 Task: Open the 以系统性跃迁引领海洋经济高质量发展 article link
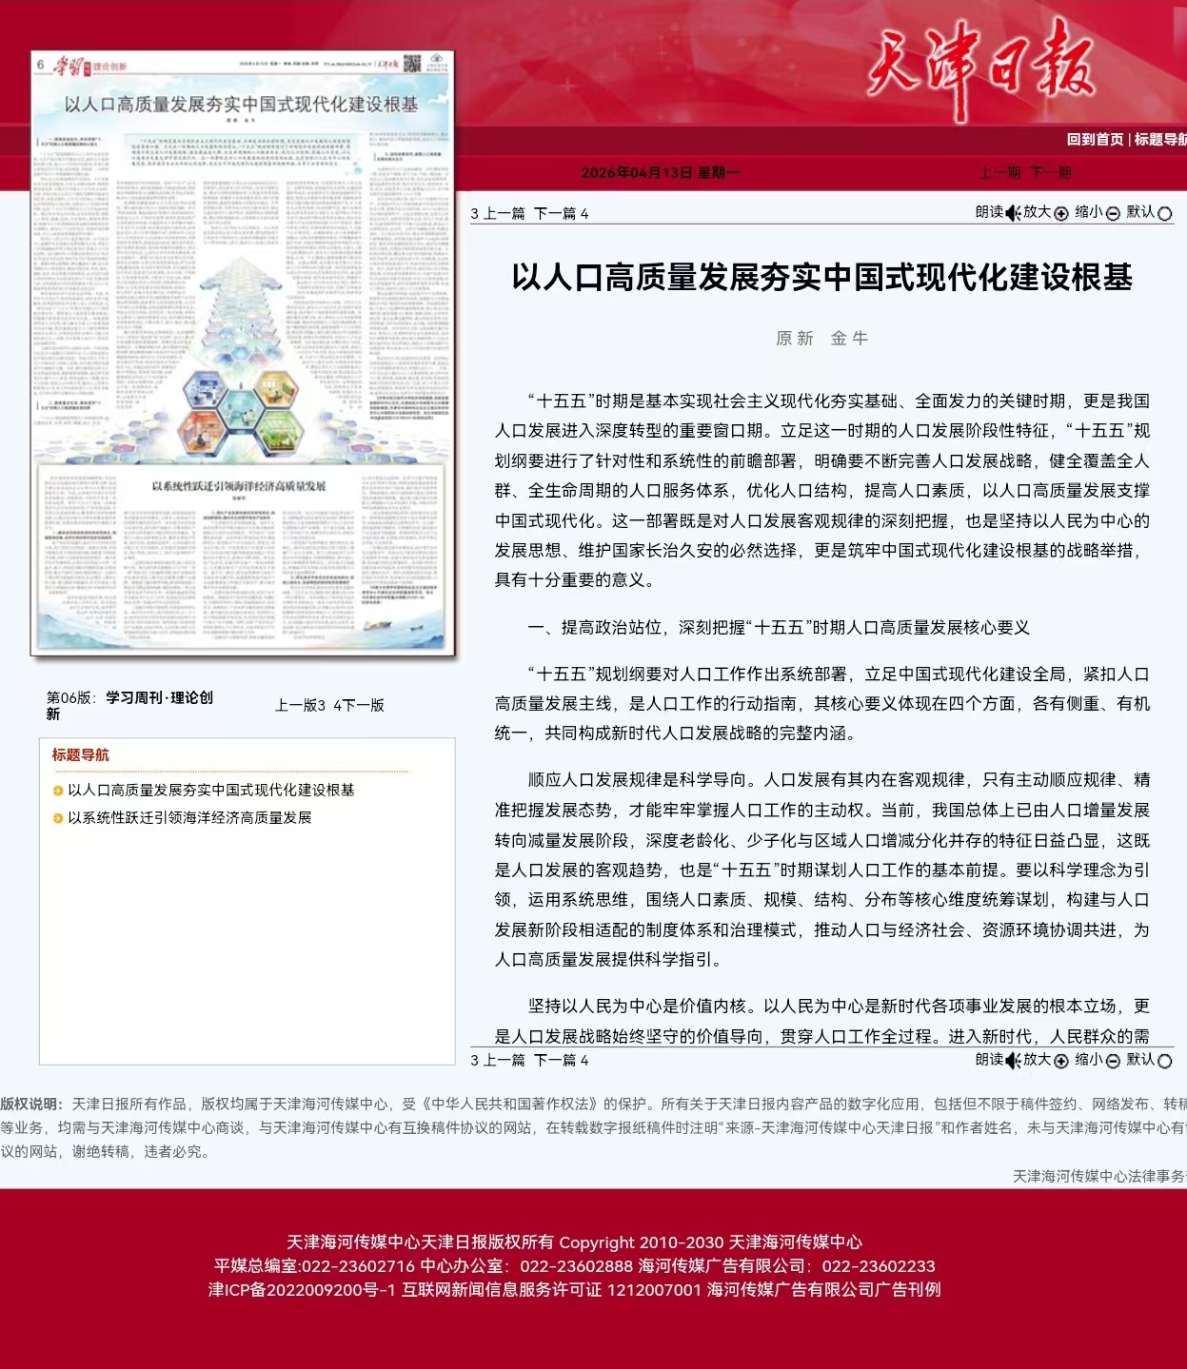click(189, 817)
